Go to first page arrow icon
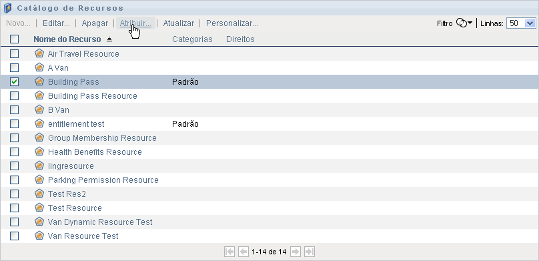Image resolution: width=539 pixels, height=261 pixels. click(229, 252)
